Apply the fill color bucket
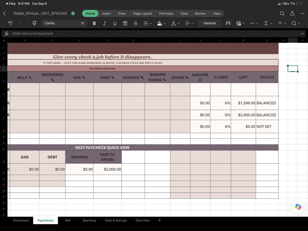This screenshot has height=231, width=308. [x=159, y=23]
